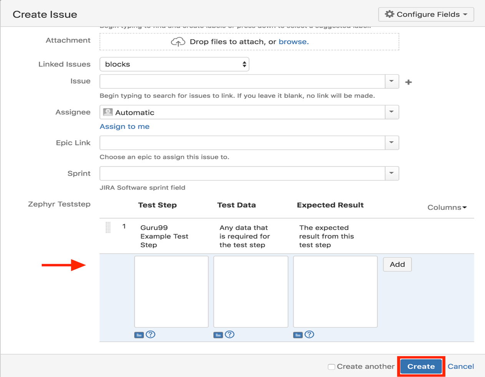The width and height of the screenshot is (485, 377).
Task: Open the Sprint dropdown arrow
Action: 392,174
